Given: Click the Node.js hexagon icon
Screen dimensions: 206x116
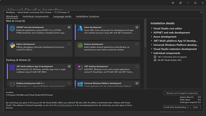Looking at the screenshot, I should [x=80, y=45].
